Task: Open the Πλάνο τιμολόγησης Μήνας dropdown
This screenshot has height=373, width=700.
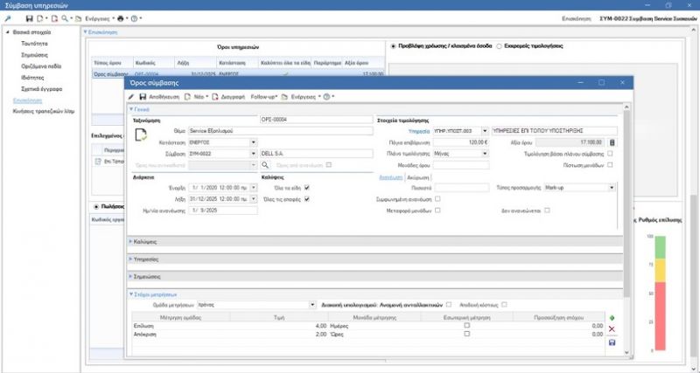Action: coord(485,154)
